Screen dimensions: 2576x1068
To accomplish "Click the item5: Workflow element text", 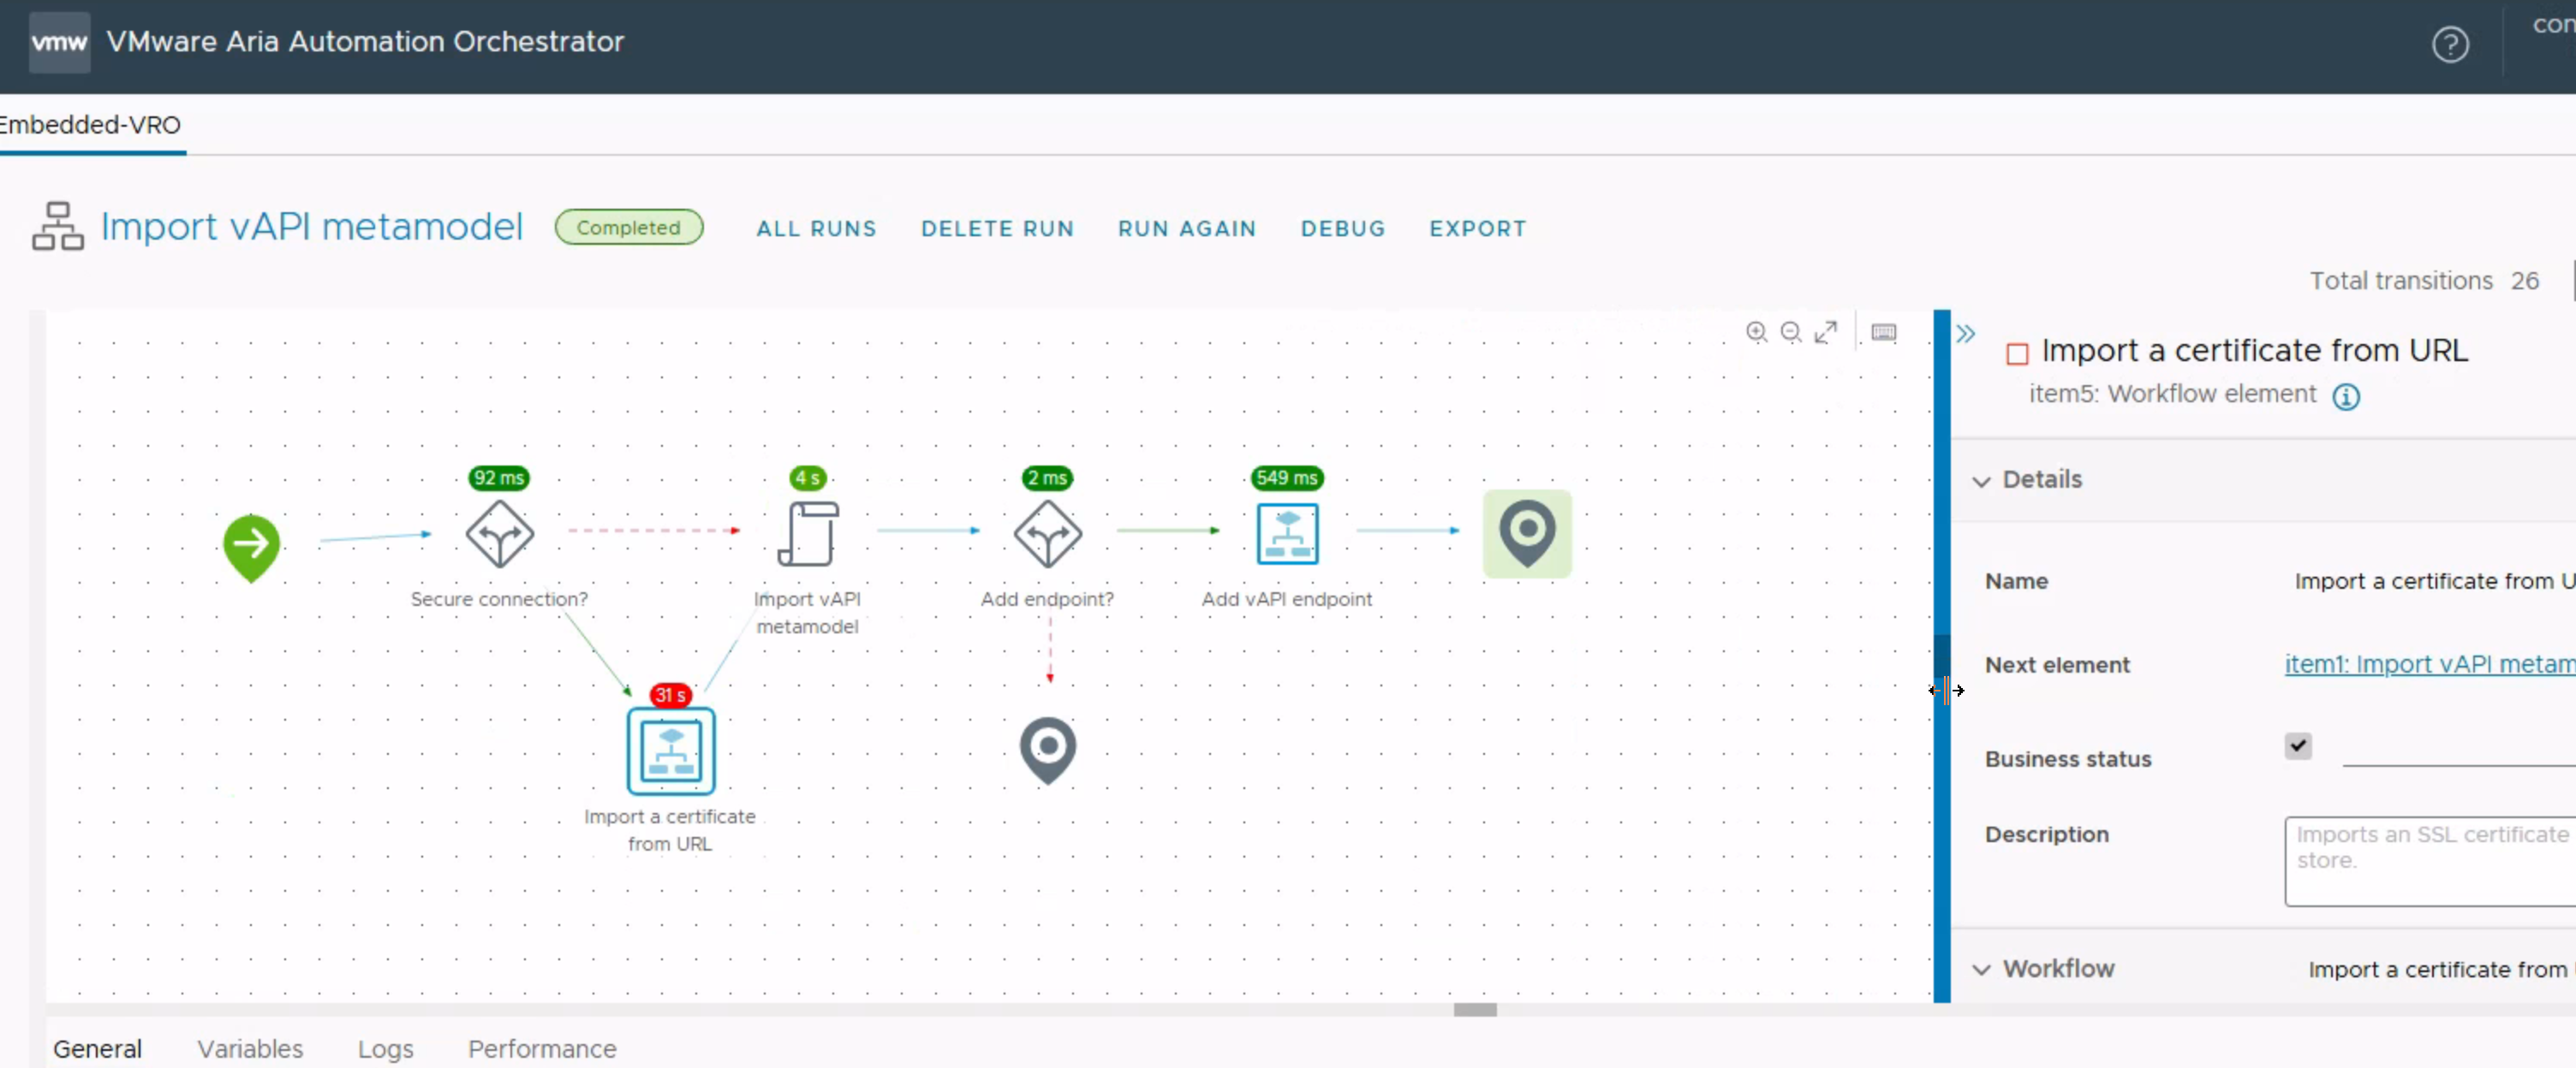I will 2172,395.
